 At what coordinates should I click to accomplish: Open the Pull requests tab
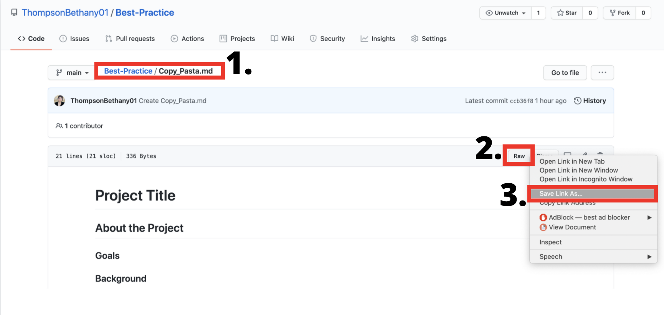point(130,38)
